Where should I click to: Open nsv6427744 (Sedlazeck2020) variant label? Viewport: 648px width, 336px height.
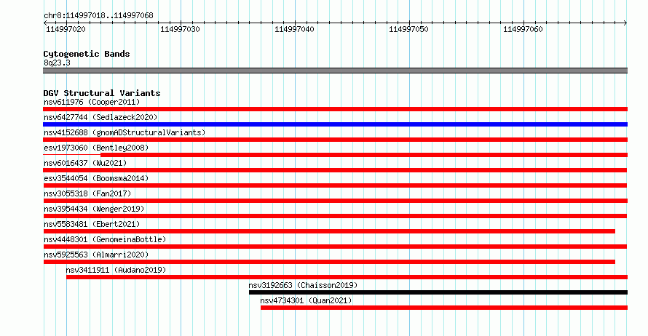coord(100,117)
